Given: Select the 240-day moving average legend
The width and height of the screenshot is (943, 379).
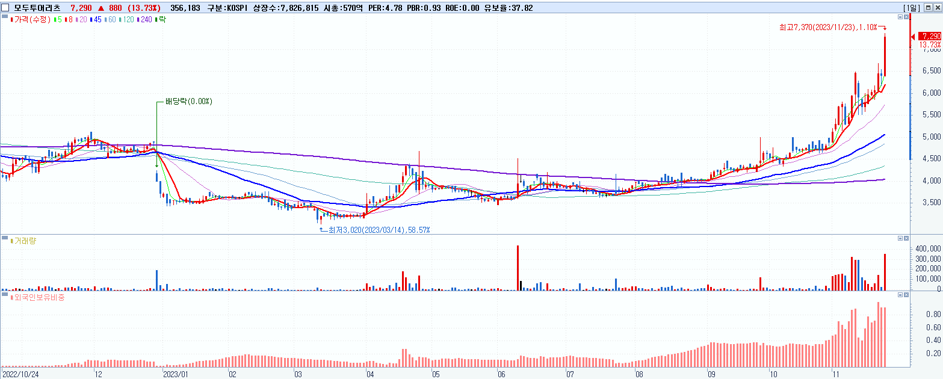Looking at the screenshot, I should coord(145,20).
